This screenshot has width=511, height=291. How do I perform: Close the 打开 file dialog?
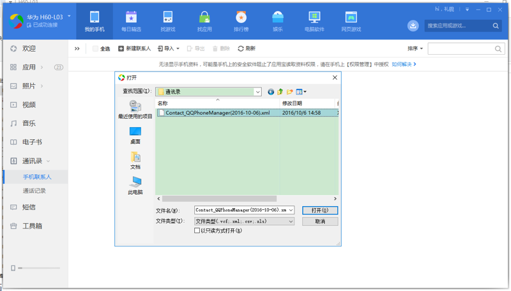(335, 77)
